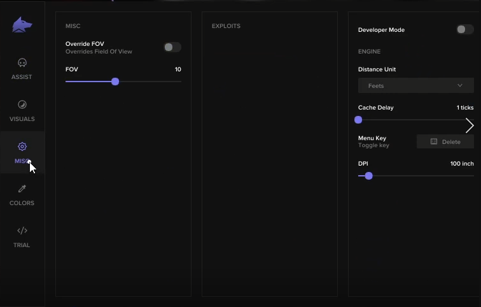Switch to the Trial tab
This screenshot has height=307, width=481.
click(22, 237)
